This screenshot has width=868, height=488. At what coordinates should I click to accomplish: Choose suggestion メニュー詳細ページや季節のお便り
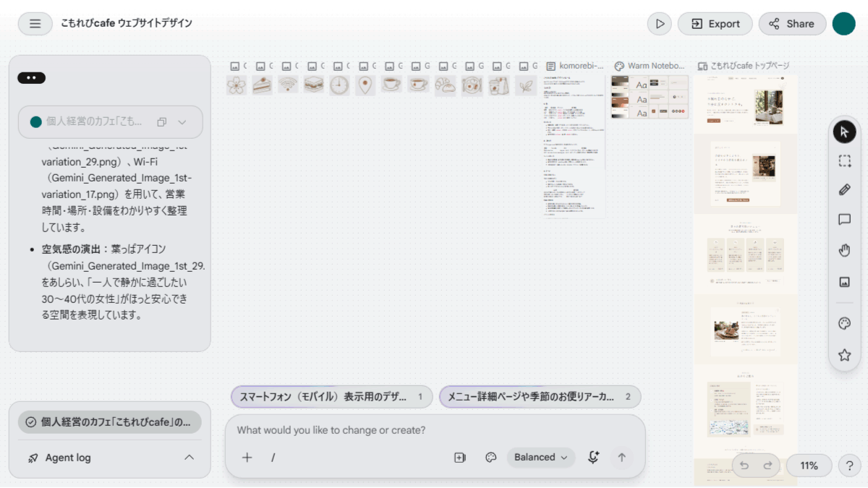tap(540, 397)
